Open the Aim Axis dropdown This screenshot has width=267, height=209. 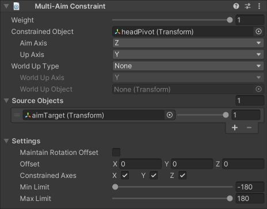(188, 43)
